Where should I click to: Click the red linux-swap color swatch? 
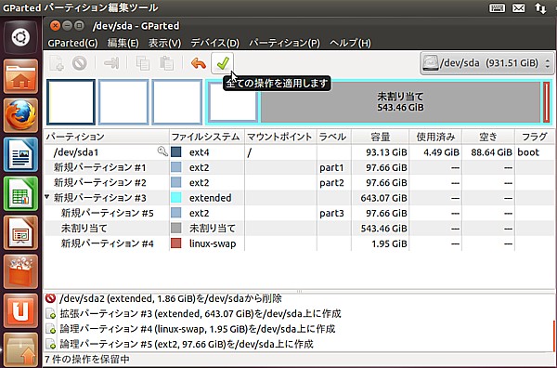tap(175, 243)
